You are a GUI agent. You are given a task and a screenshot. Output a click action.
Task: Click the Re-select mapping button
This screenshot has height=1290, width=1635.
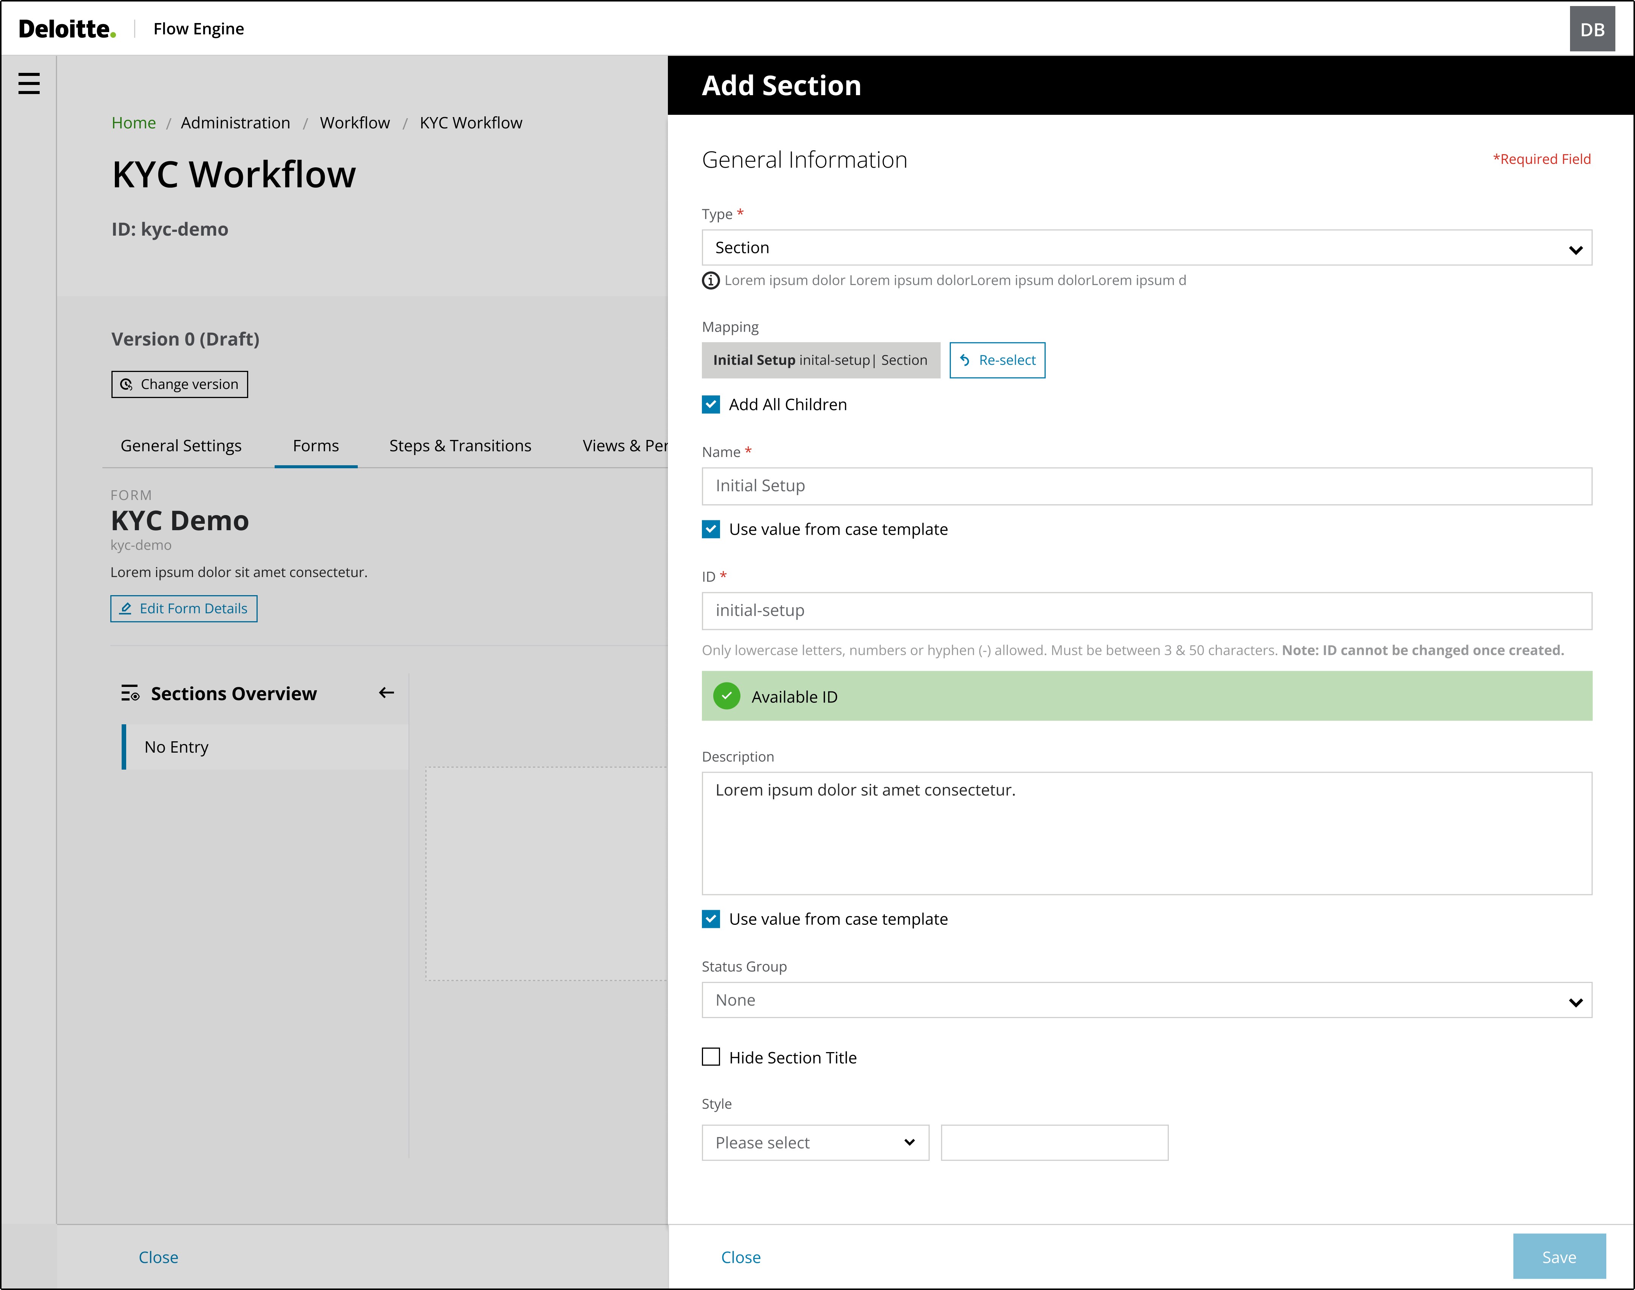coord(997,360)
